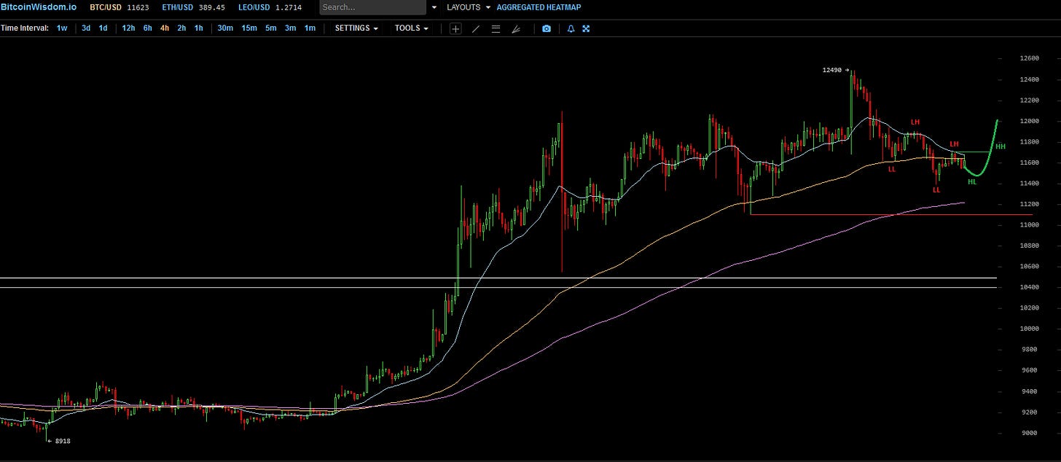1061x462 pixels.
Task: Click the Search input field
Action: (x=372, y=7)
